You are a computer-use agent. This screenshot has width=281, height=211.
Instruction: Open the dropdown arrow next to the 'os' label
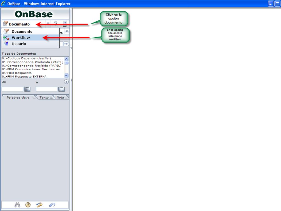point(67,32)
